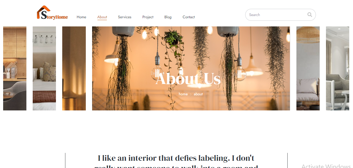The width and height of the screenshot is (353, 168).
Task: Select the rattan pendant lamp thumbnail
Action: [308, 69]
